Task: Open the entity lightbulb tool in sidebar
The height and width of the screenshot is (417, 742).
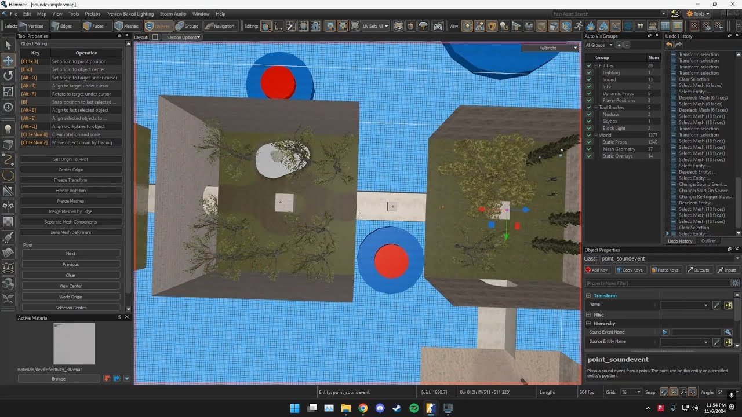Action: (x=8, y=129)
